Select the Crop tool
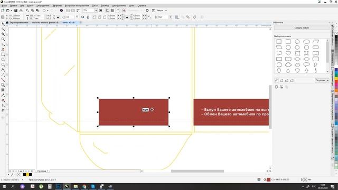Viewport: 338px width, 190px height. point(3,34)
